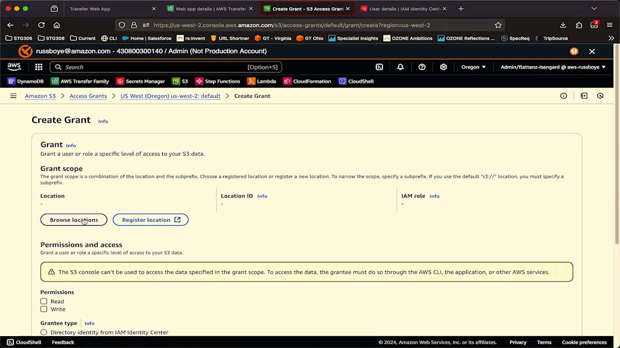620x348 pixels.
Task: Open STG305 bookmark folder
Action: tap(19, 38)
